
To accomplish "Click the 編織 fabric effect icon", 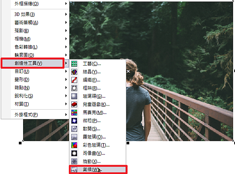I will [74, 80].
